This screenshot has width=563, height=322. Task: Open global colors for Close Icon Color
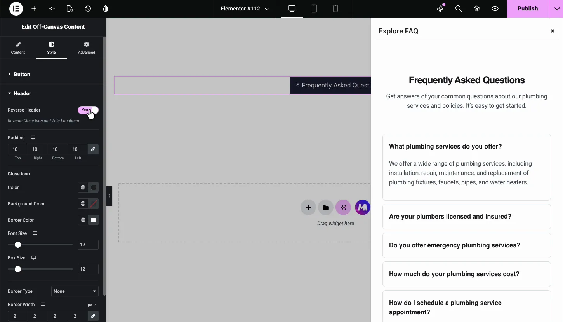point(83,187)
